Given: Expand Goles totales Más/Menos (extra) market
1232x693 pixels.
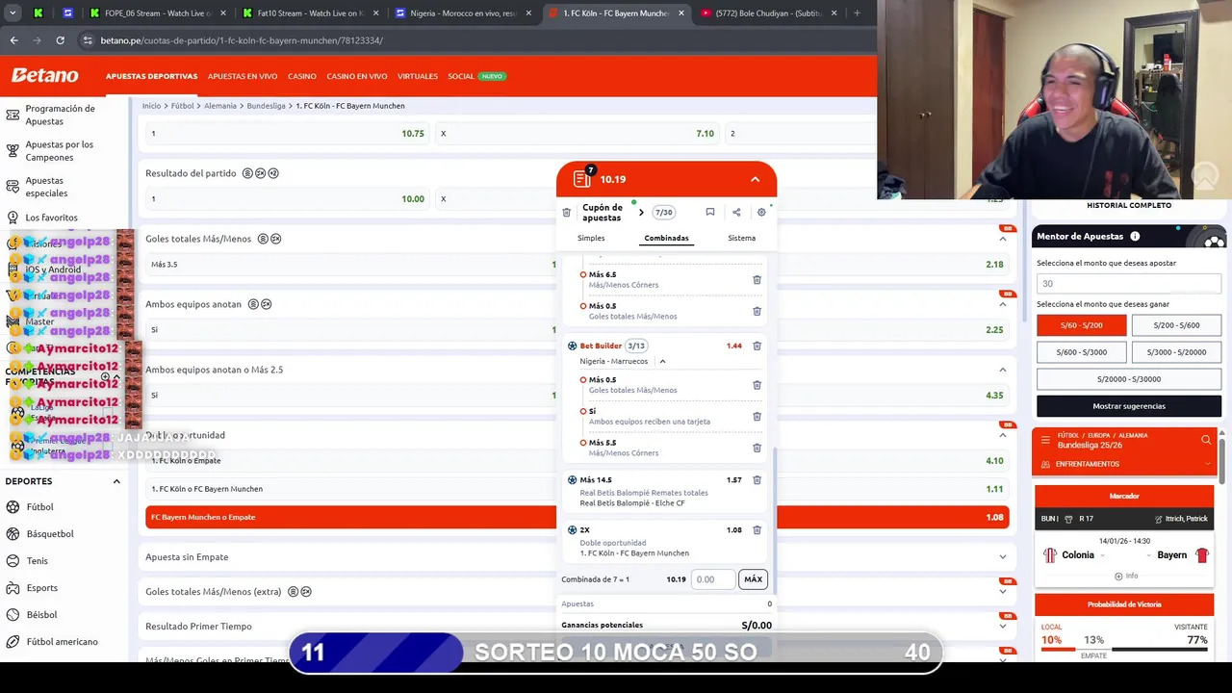Looking at the screenshot, I should coord(1002,592).
